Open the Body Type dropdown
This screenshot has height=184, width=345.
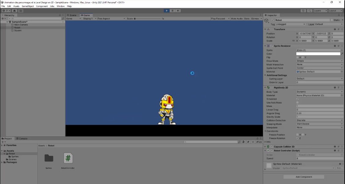click(320, 92)
